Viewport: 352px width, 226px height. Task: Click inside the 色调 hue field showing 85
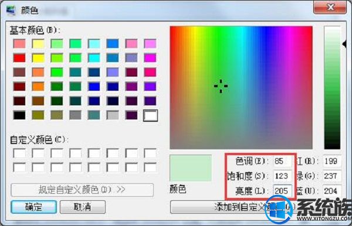(x=282, y=161)
